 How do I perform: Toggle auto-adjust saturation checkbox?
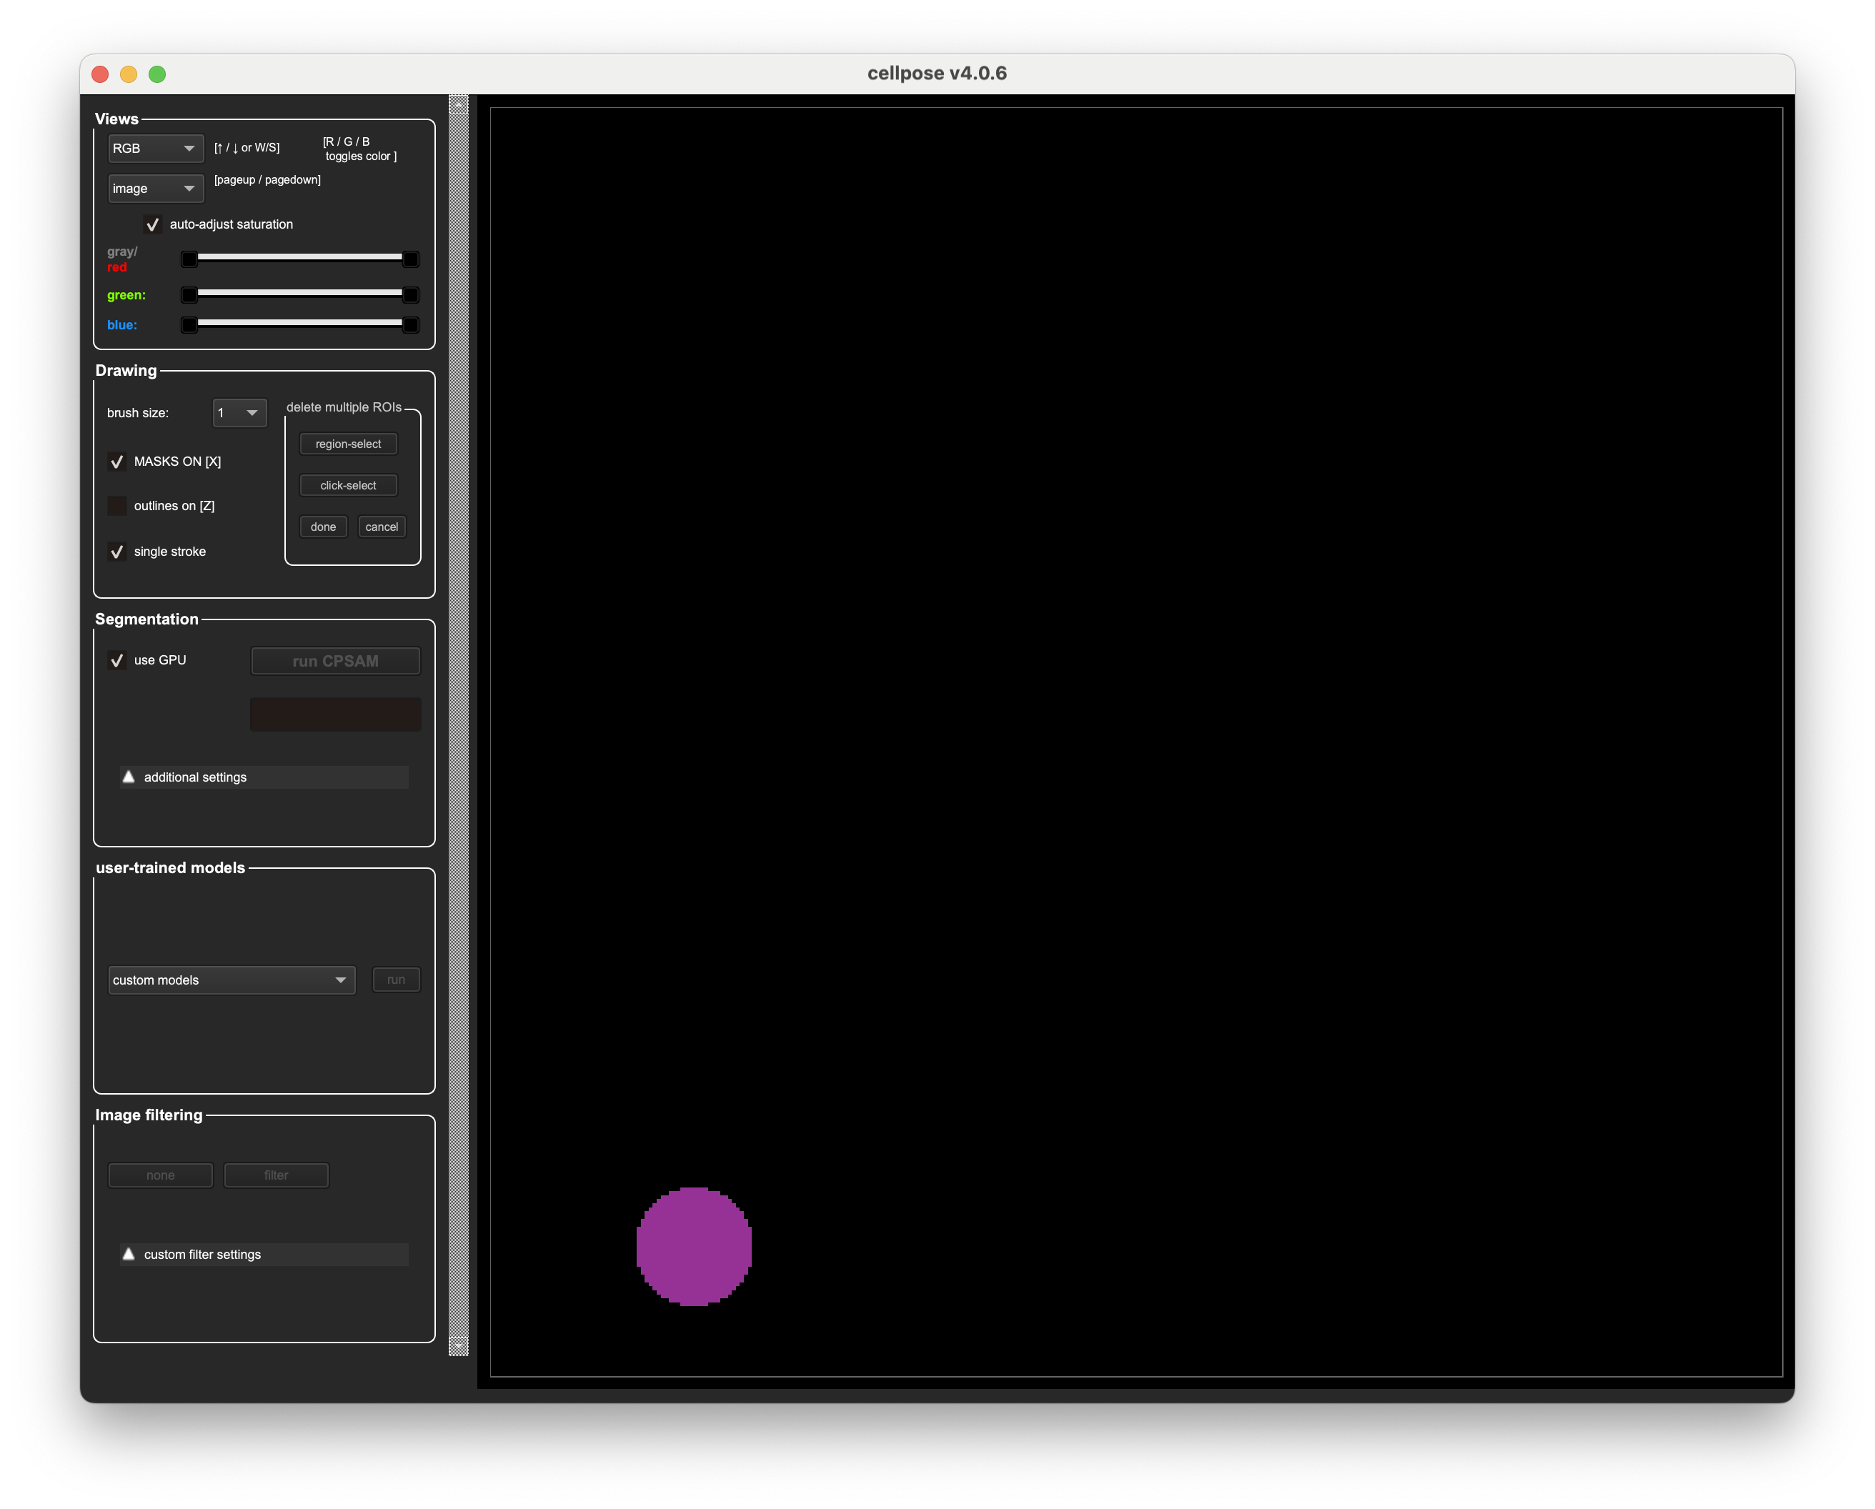click(152, 224)
